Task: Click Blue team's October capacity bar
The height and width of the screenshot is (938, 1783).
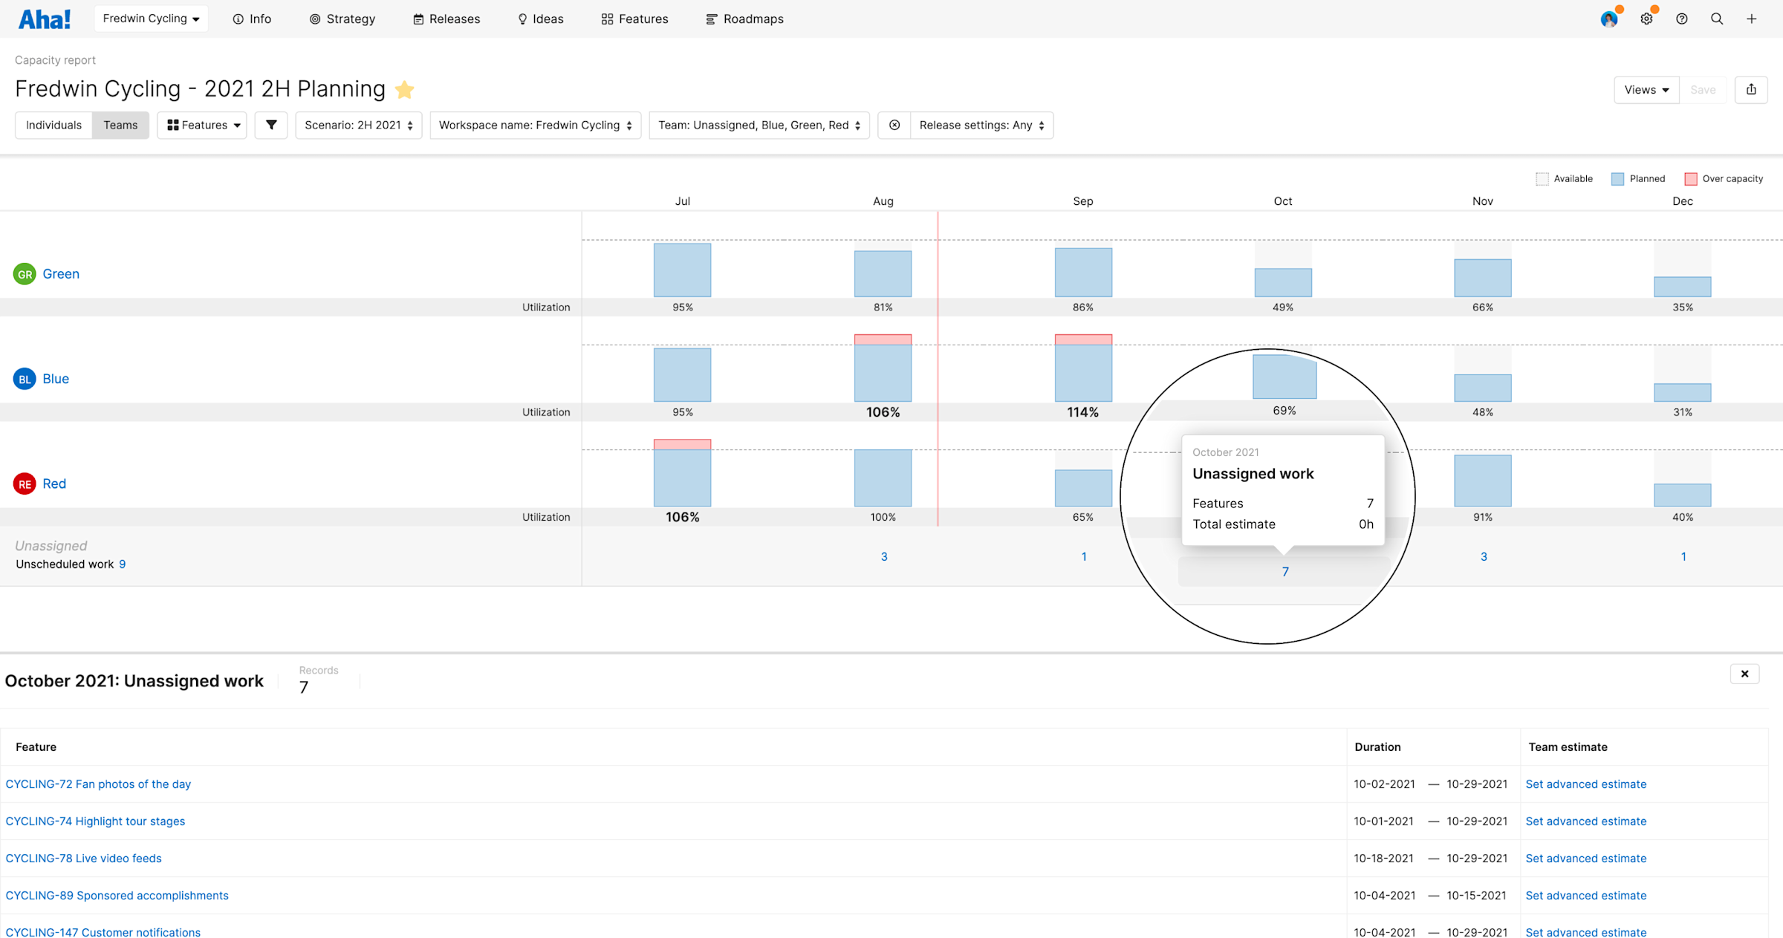Action: click(1284, 377)
